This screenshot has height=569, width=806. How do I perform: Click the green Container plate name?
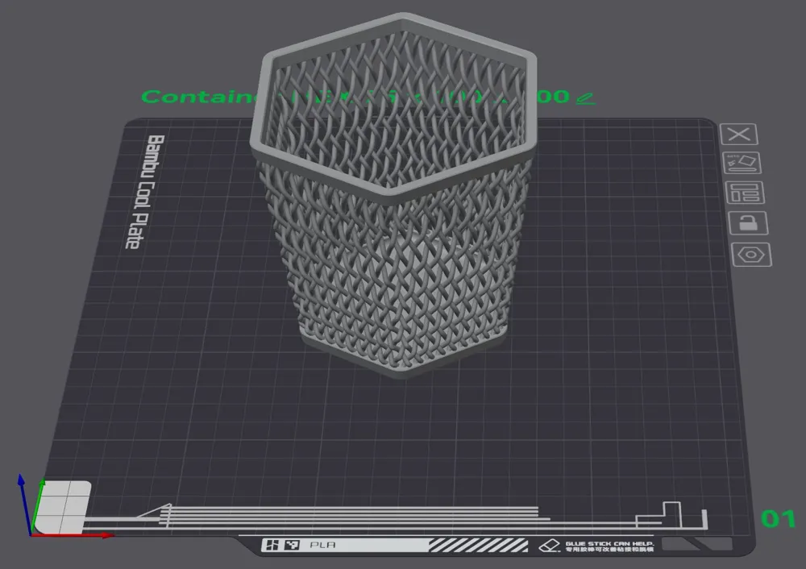[x=355, y=96]
